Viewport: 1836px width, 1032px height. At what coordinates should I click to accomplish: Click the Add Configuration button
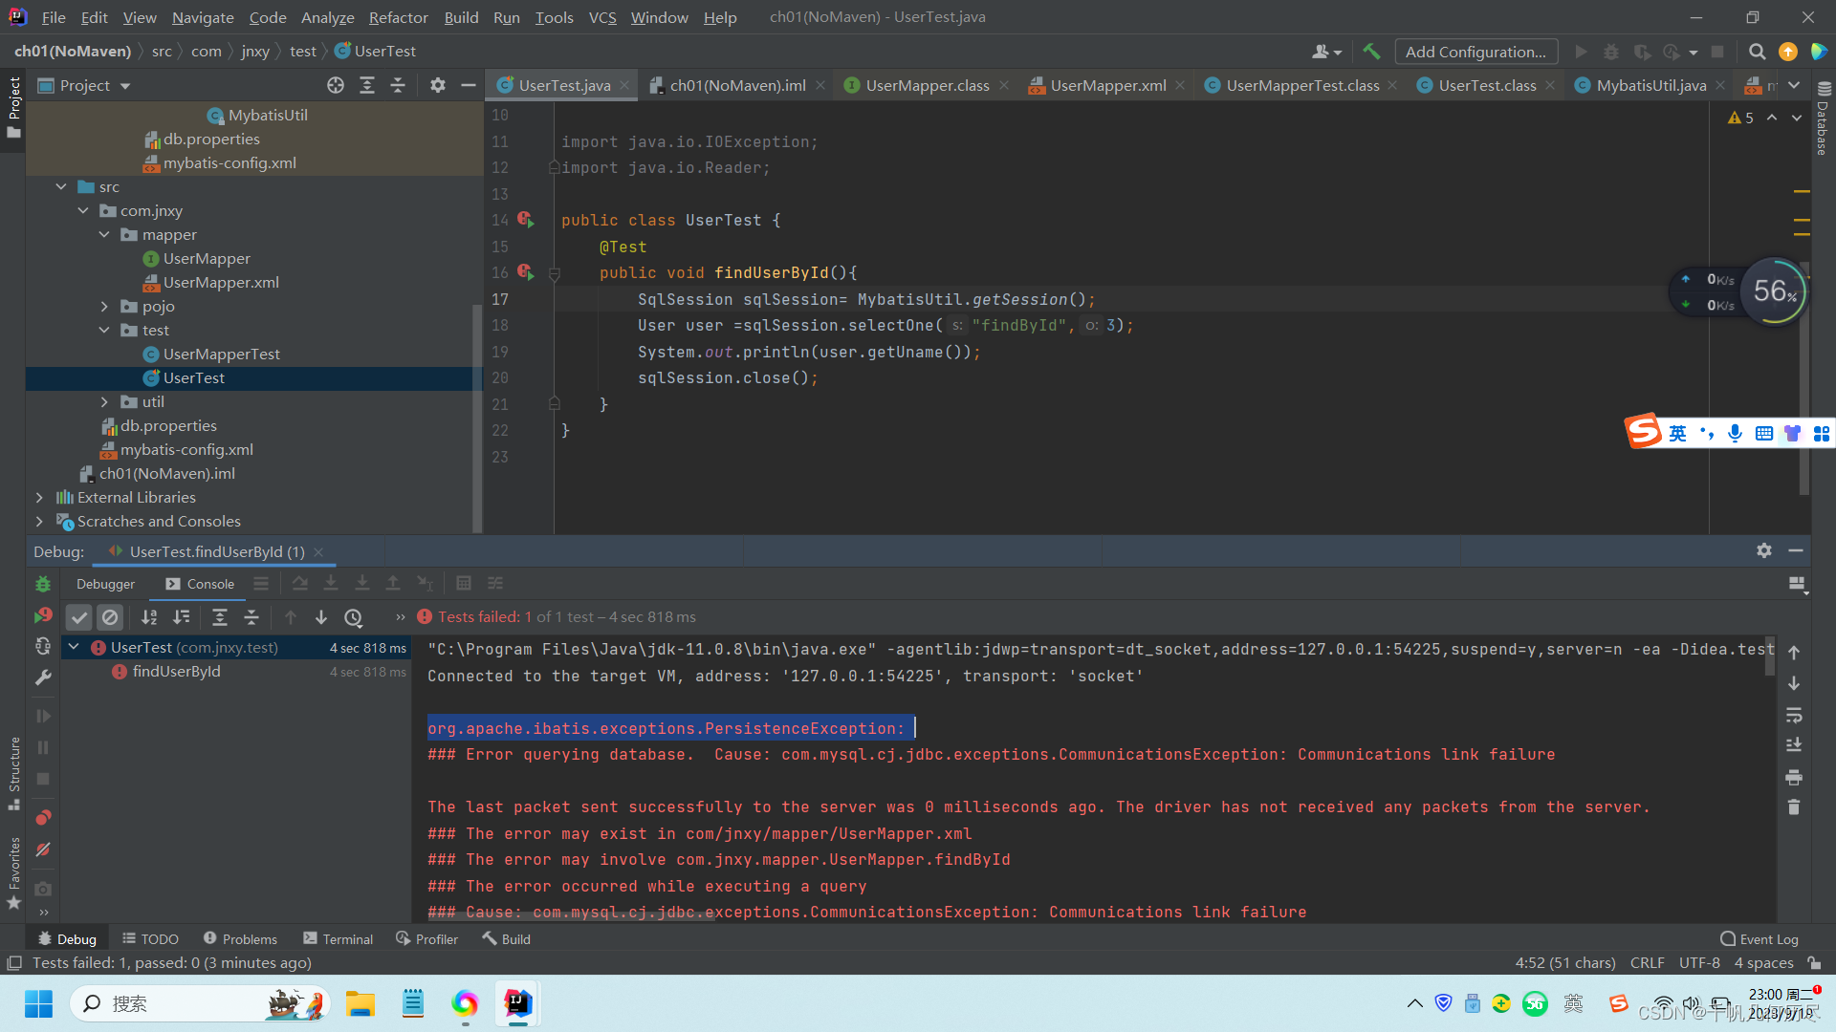pos(1475,52)
